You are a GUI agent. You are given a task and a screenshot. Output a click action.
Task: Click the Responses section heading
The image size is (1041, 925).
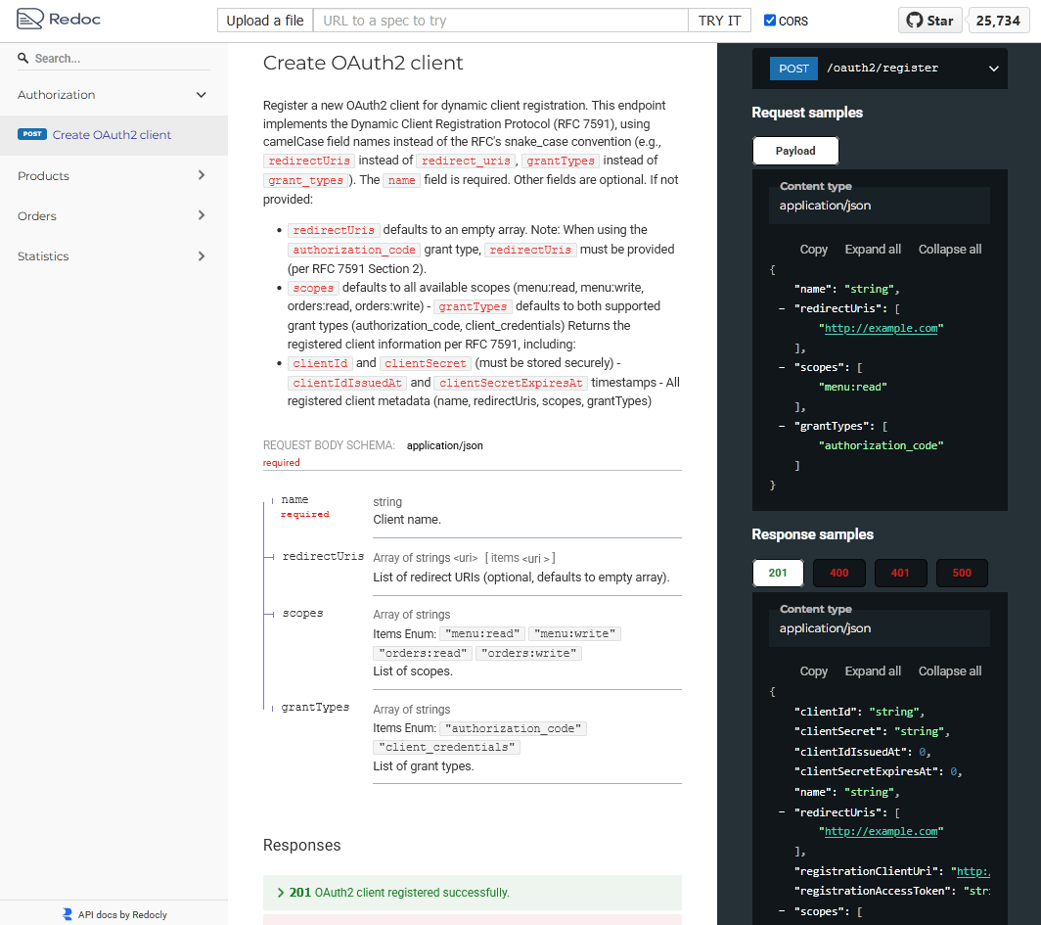302,846
